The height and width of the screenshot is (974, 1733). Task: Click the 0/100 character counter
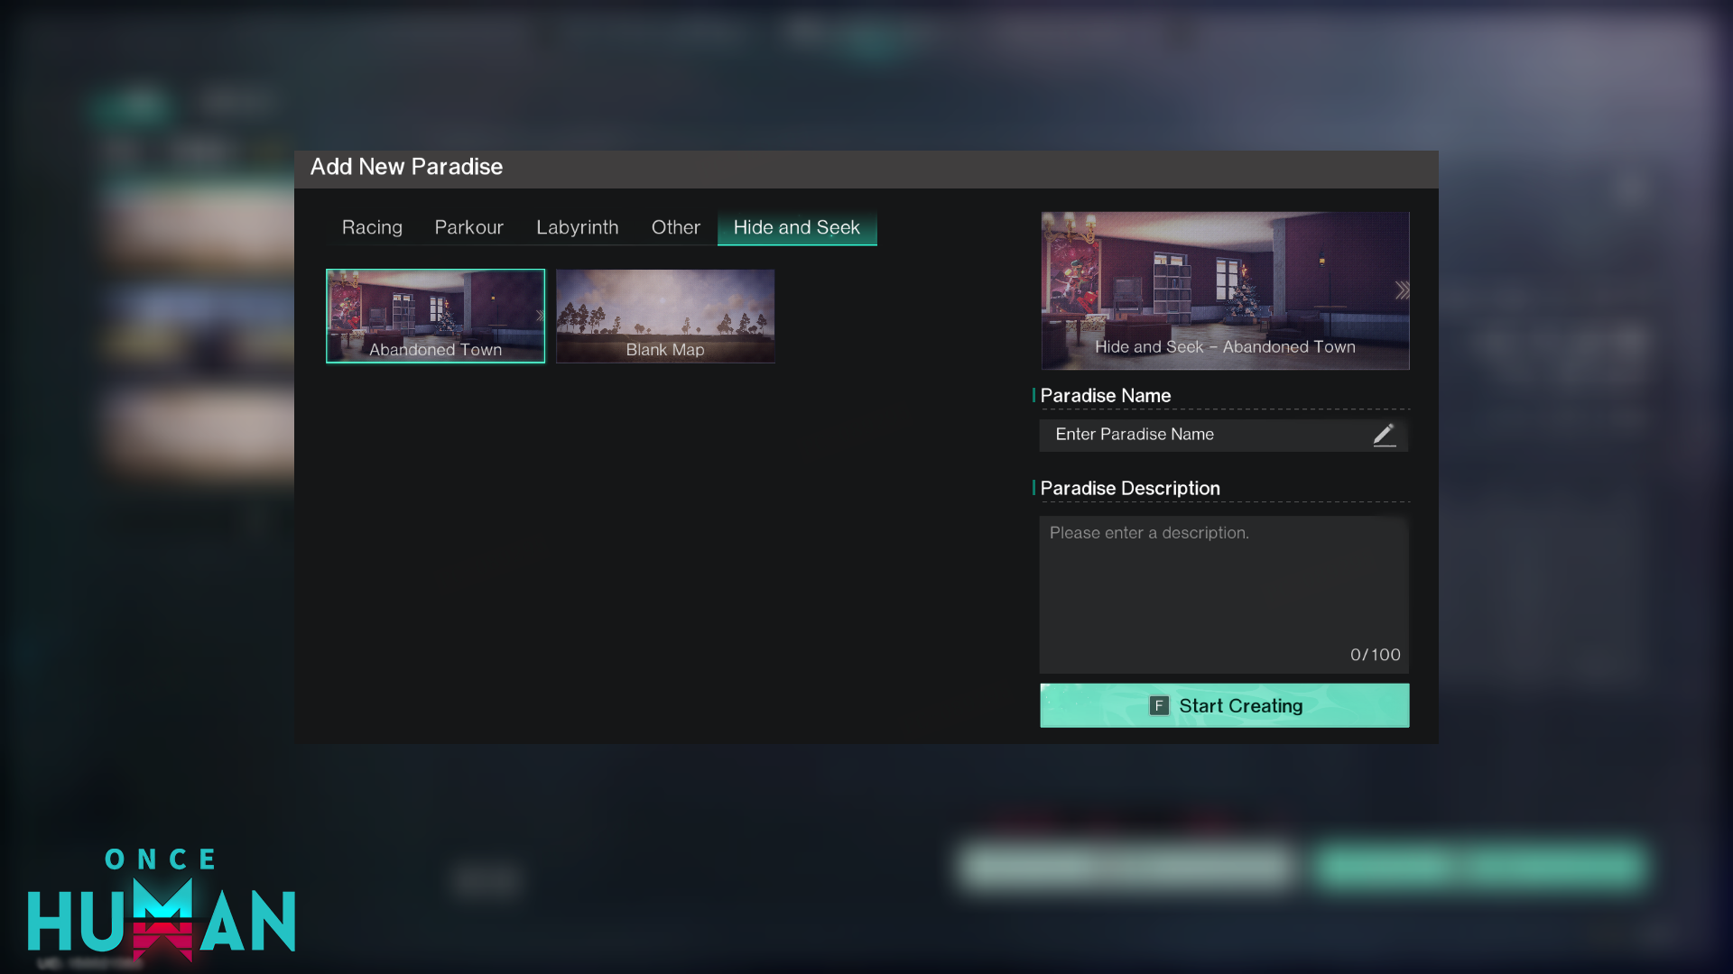tap(1375, 655)
